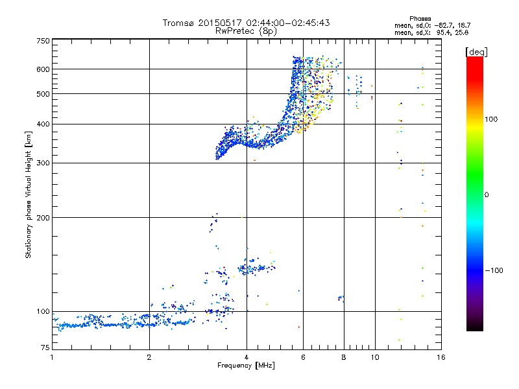The height and width of the screenshot is (389, 519).
Task: Click the colorbar near the 0 mark
Action: coord(475,194)
